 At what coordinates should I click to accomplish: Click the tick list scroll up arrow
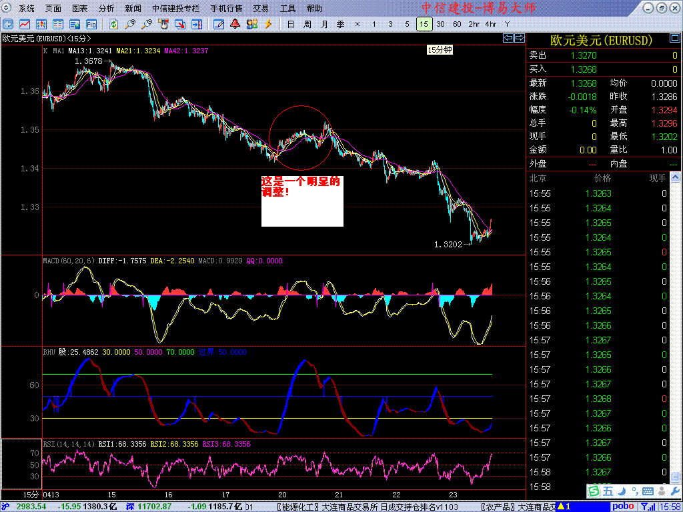coord(675,177)
